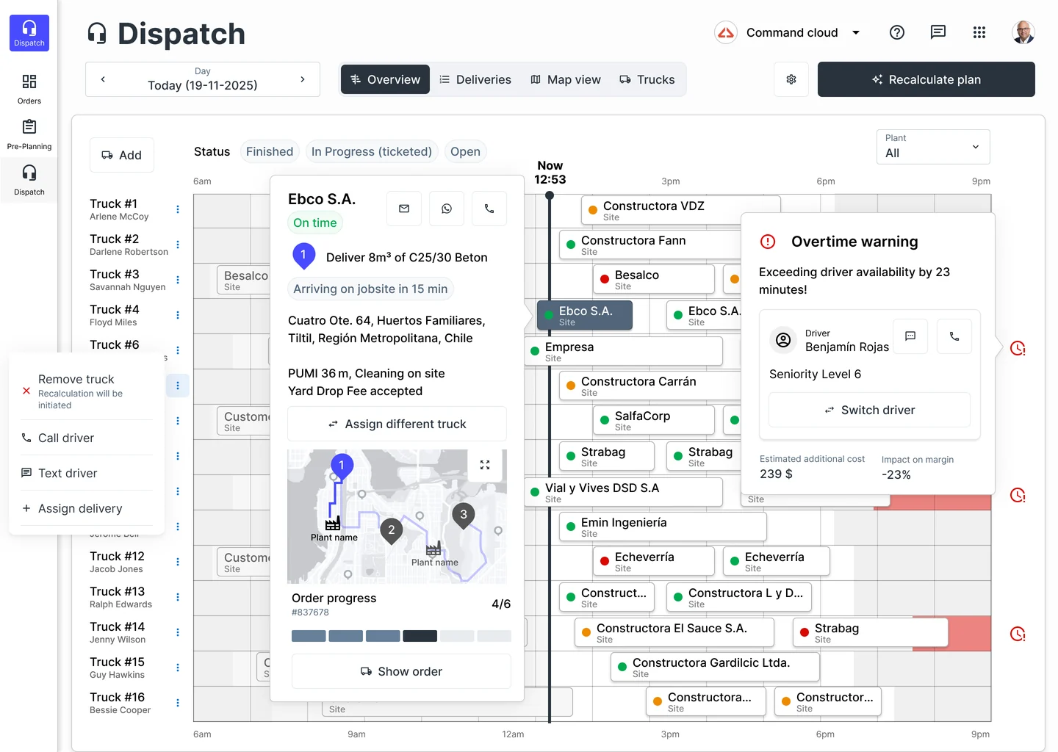Viewport: 1058px width, 752px height.
Task: Select the Dispatch item under Pre-Planning
Action: pyautogui.click(x=29, y=180)
